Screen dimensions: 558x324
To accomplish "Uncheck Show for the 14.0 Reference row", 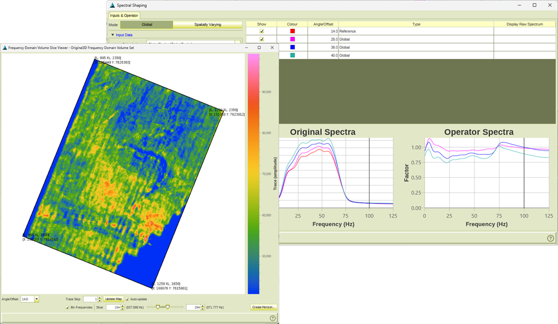I will coord(262,32).
